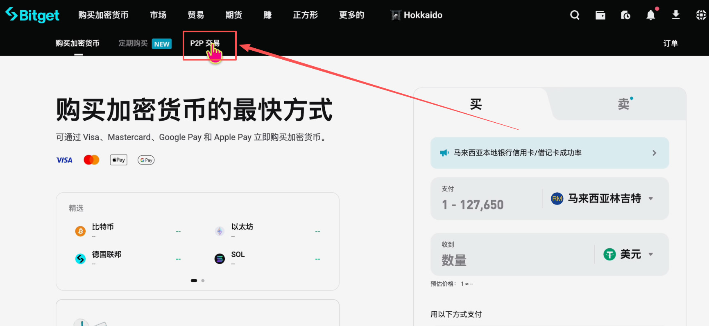
Task: Click the 用以下方式支付 label
Action: click(456, 314)
